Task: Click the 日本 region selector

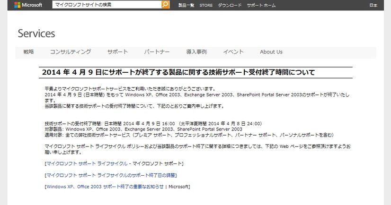Action: pos(373,5)
